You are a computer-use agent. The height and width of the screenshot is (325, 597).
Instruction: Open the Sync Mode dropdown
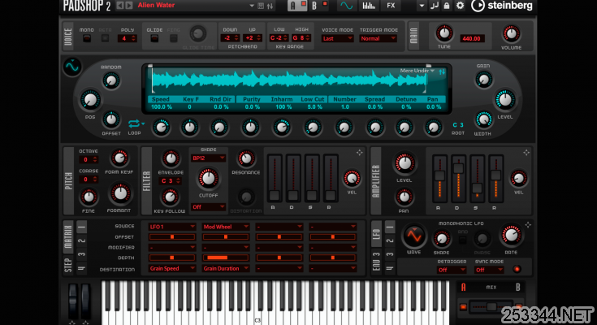pyautogui.click(x=489, y=270)
